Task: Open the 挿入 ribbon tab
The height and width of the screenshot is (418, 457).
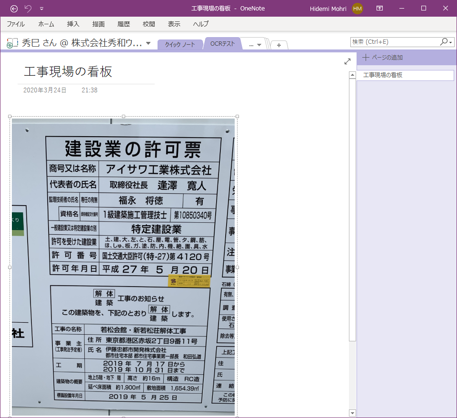Action: 73,24
